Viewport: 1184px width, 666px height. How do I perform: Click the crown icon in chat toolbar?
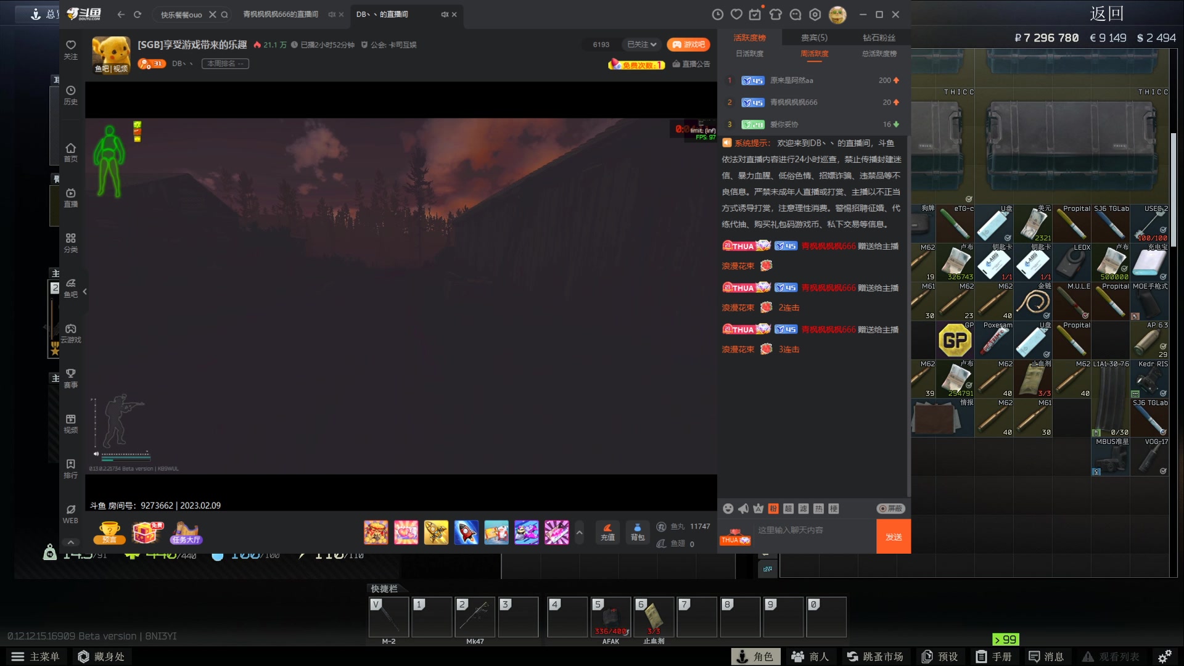click(x=758, y=509)
